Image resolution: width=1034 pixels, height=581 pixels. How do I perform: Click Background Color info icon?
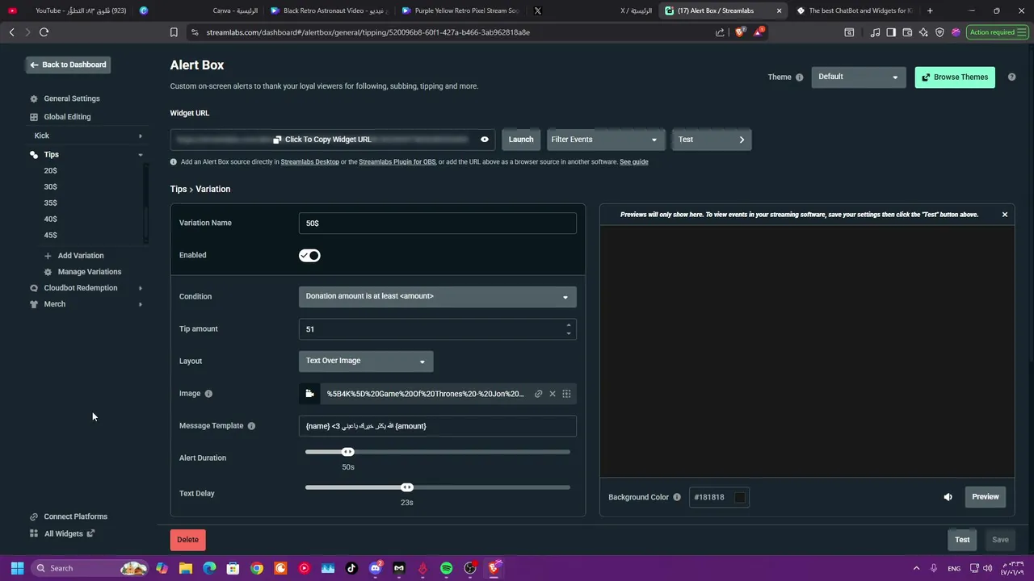coord(677,497)
